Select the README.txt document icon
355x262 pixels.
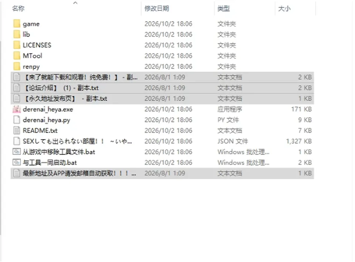click(x=17, y=130)
